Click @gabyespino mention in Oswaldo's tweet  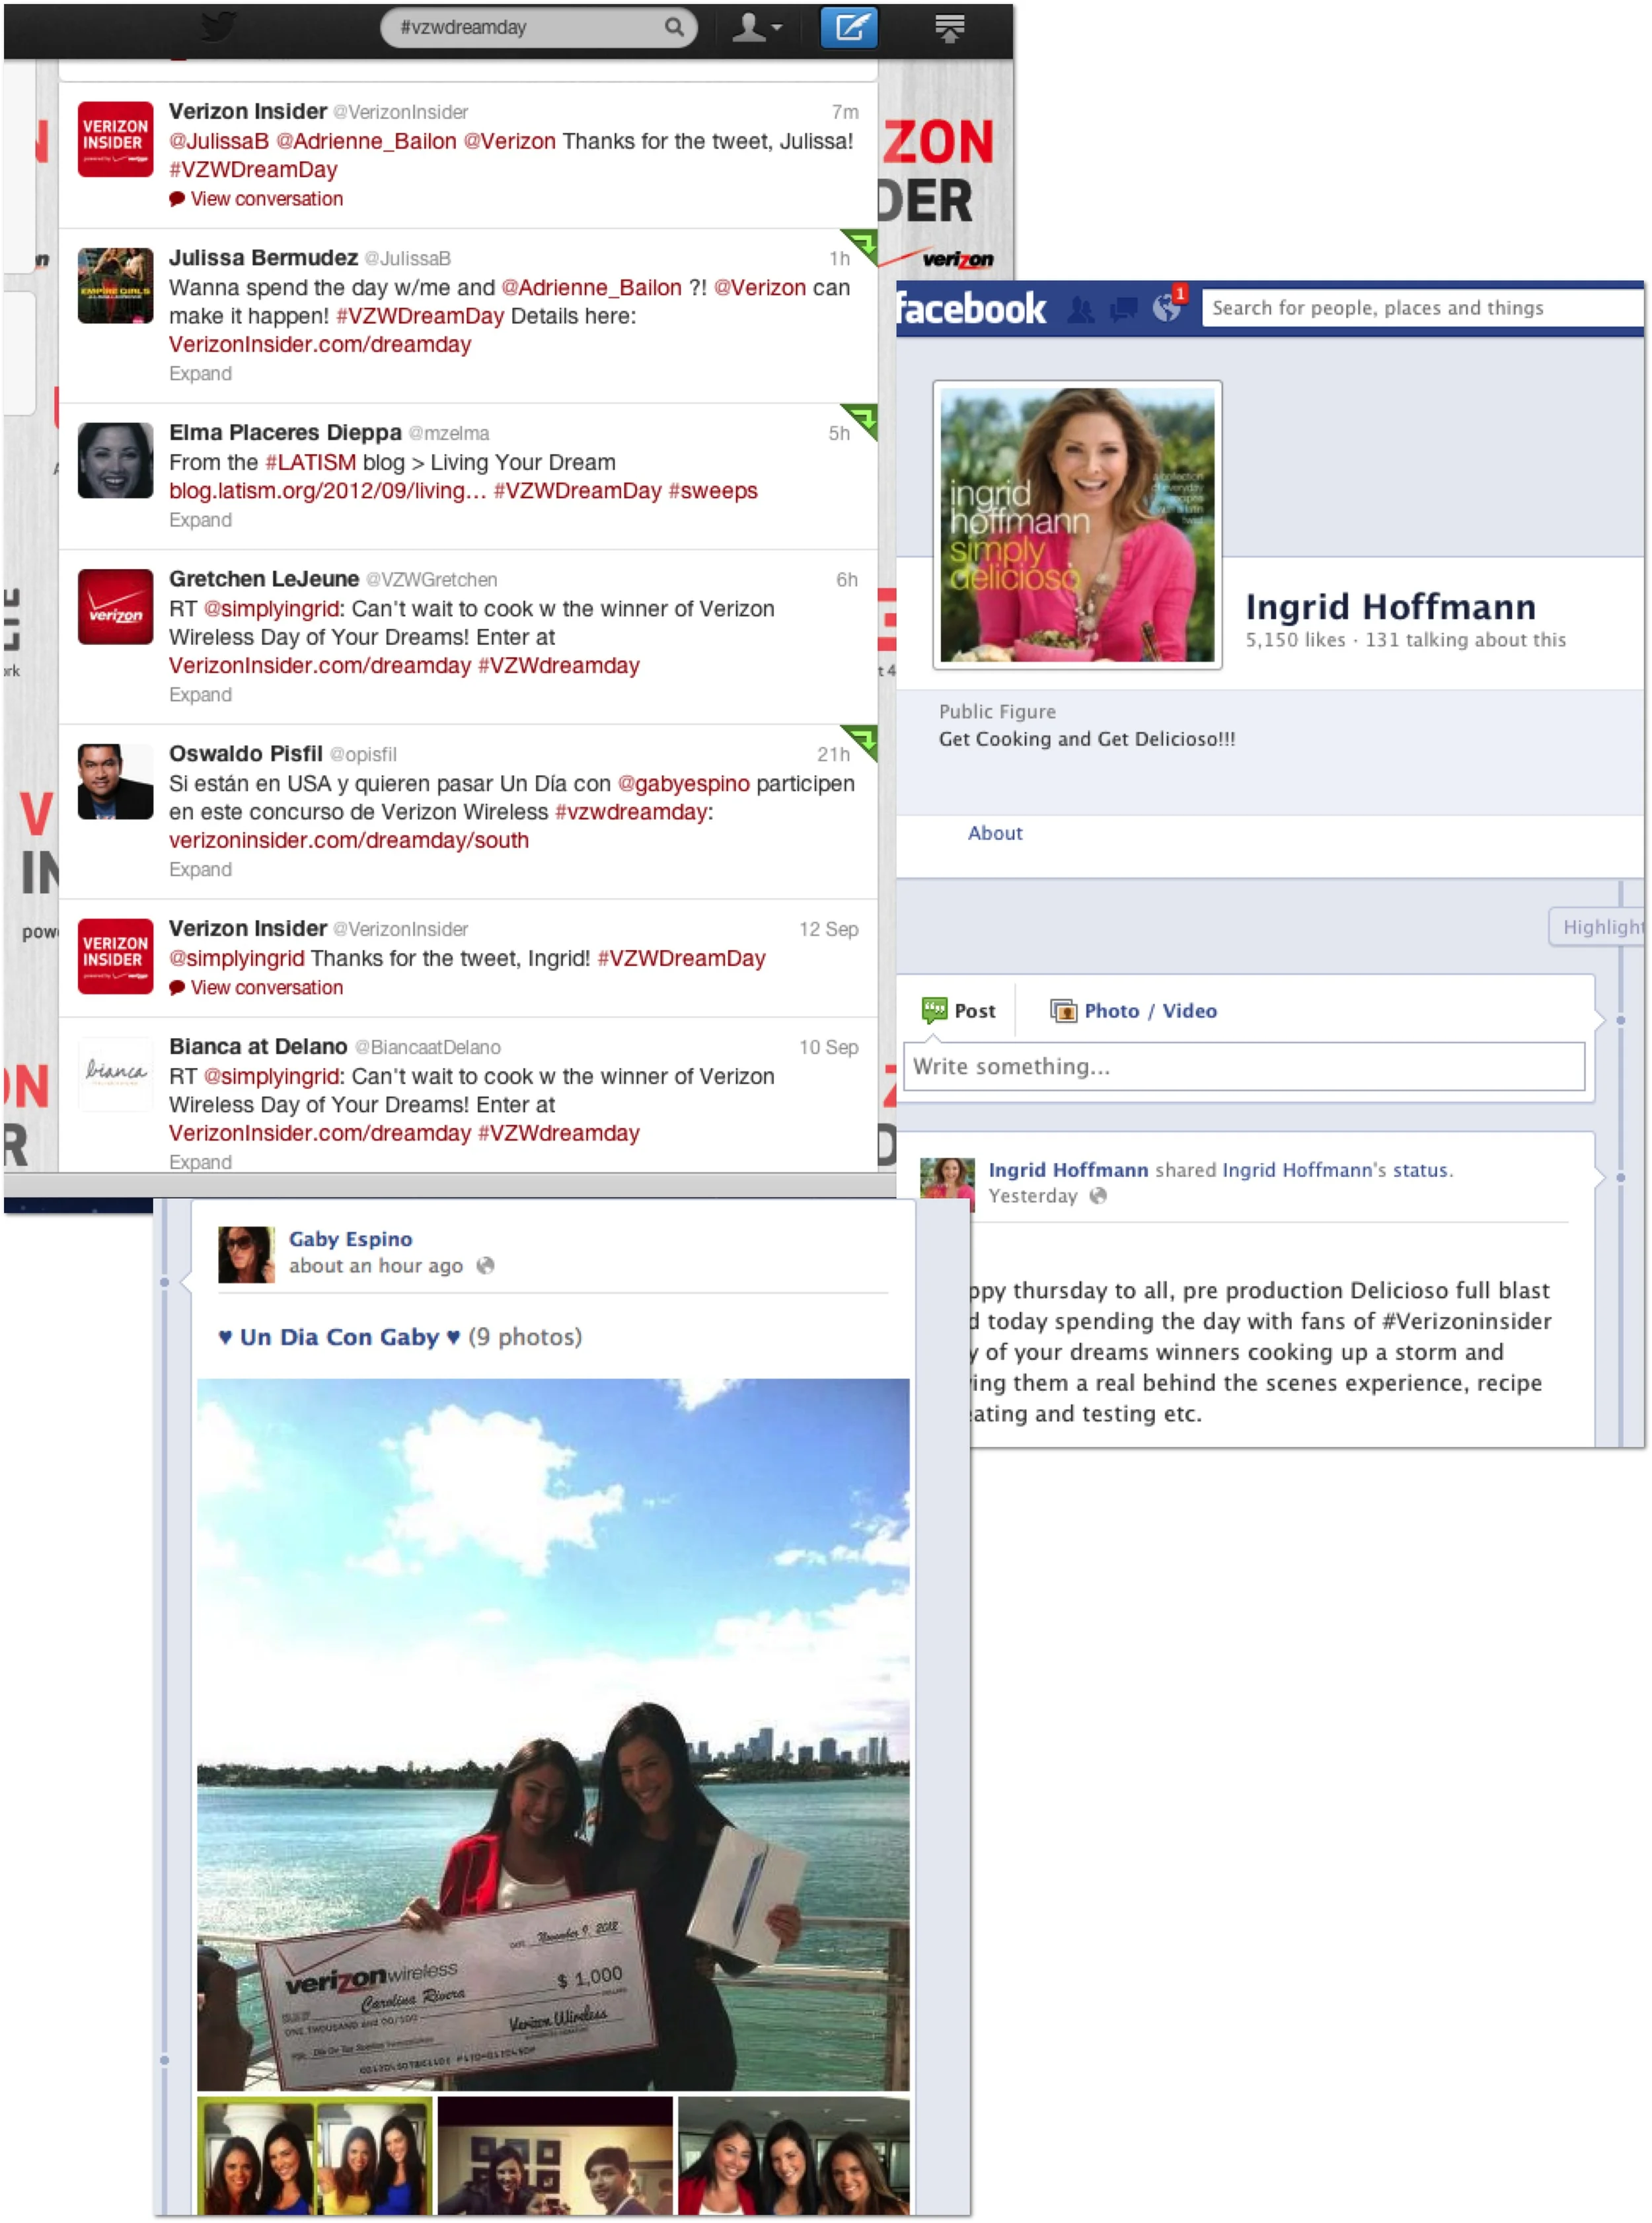coord(683,783)
